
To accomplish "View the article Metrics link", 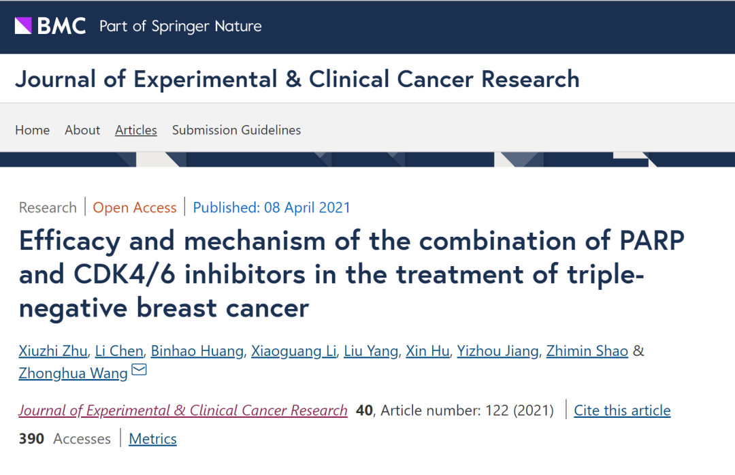I will [152, 439].
